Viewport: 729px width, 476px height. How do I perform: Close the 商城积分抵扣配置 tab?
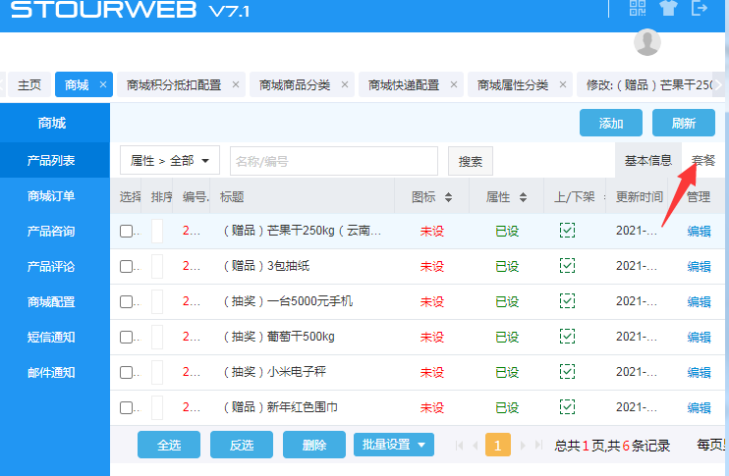tap(236, 85)
